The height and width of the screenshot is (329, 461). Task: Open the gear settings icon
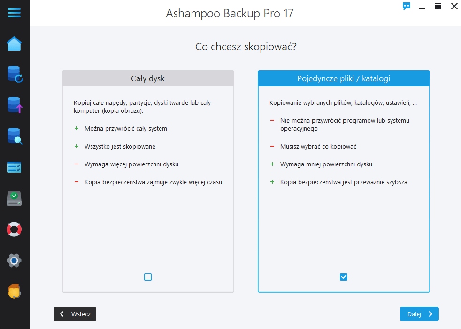coord(14,260)
